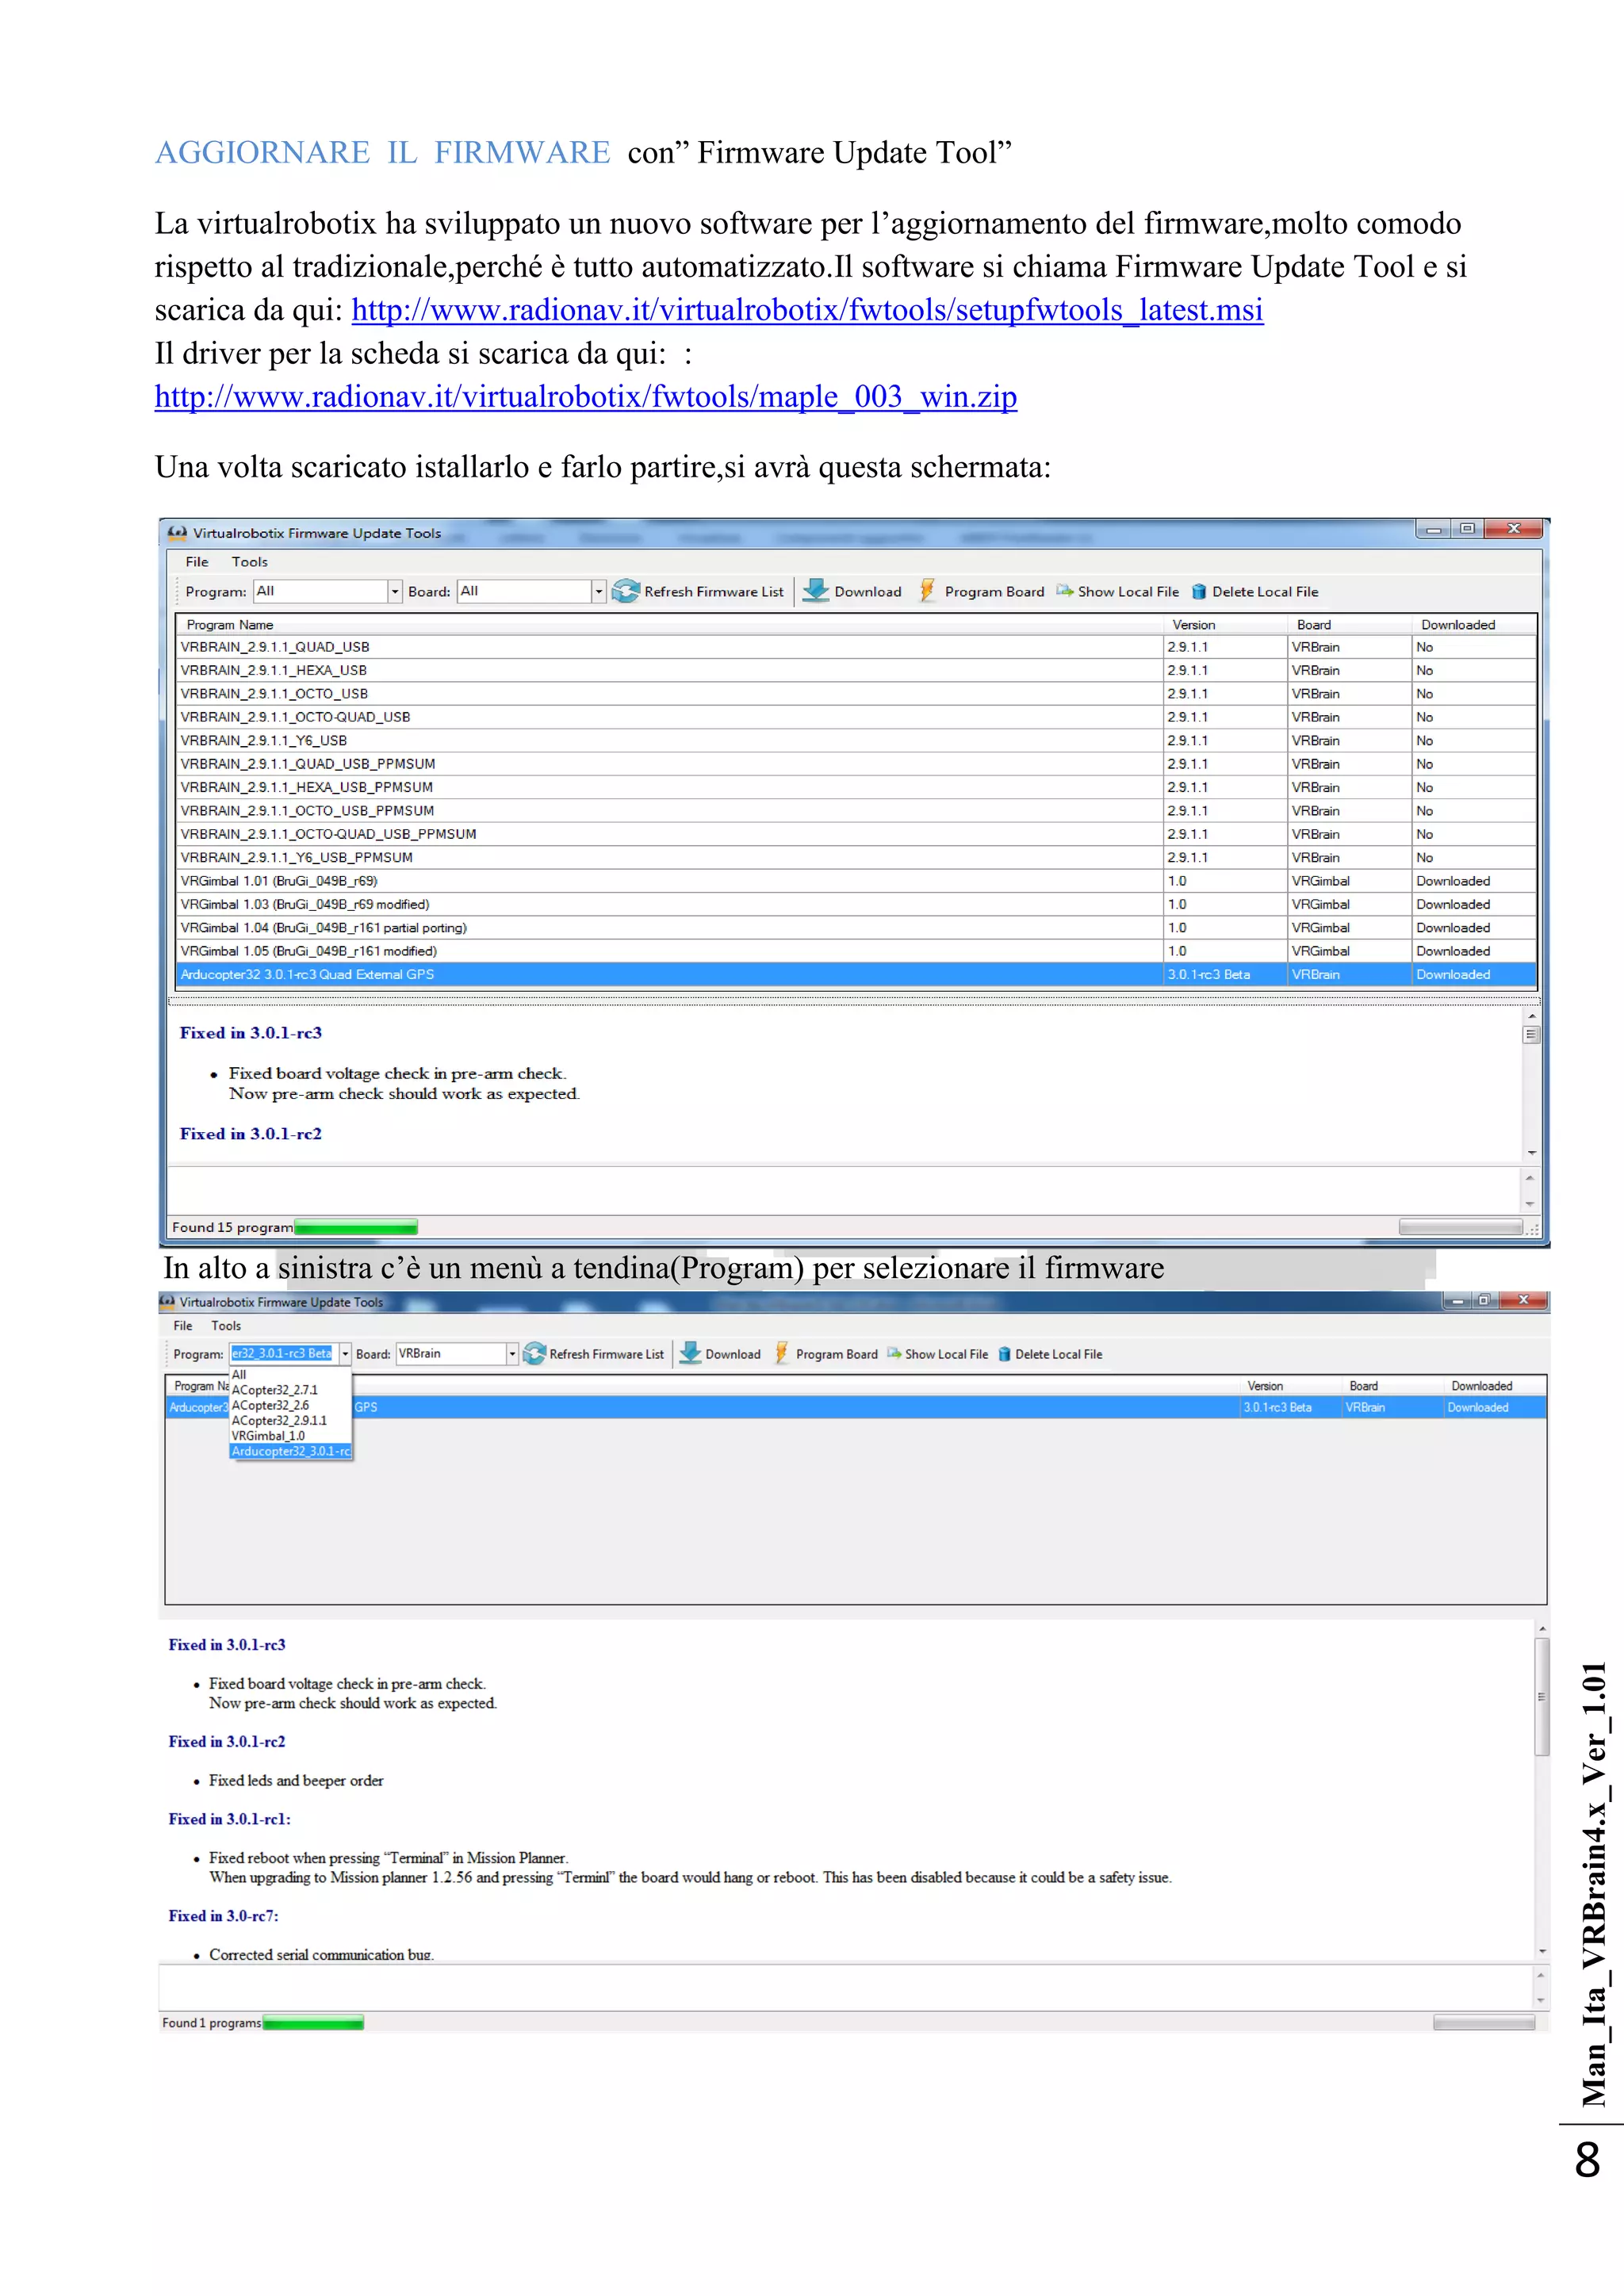Click Fixed in 3.0.1-rc2 heading in bottom window

[227, 1741]
